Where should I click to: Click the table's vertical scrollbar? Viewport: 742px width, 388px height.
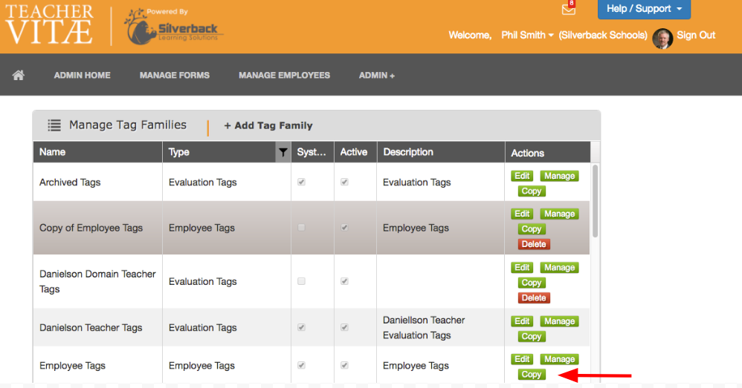coord(595,201)
